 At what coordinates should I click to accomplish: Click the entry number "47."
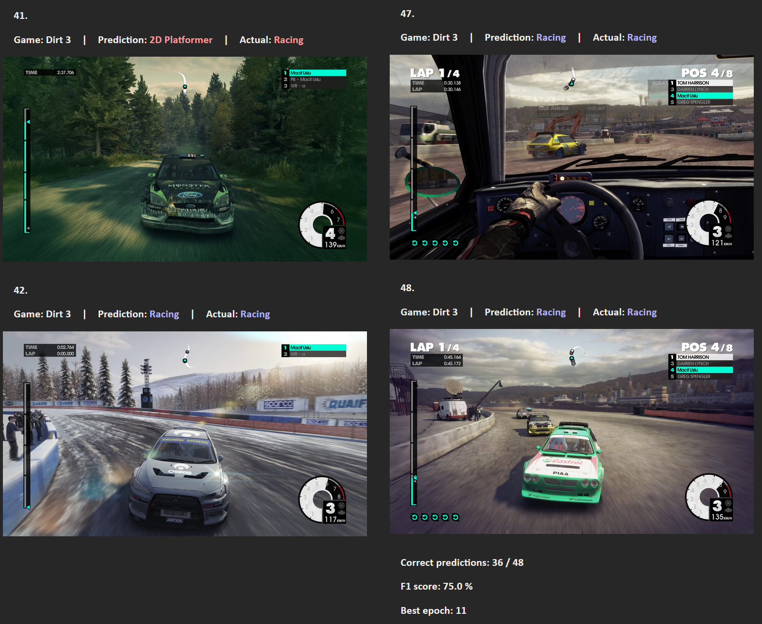coord(407,14)
